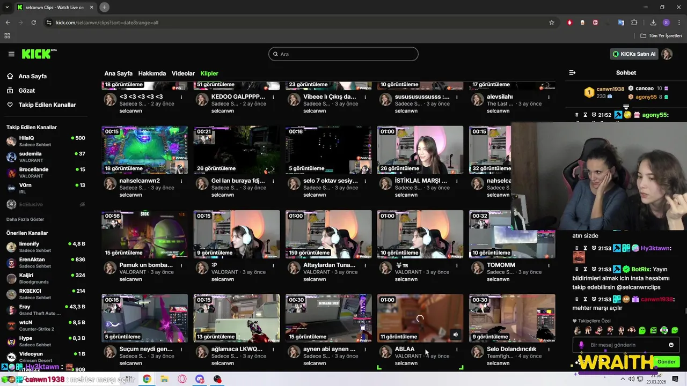Insert the green angry emote
The width and height of the screenshot is (687, 386).
653,330
